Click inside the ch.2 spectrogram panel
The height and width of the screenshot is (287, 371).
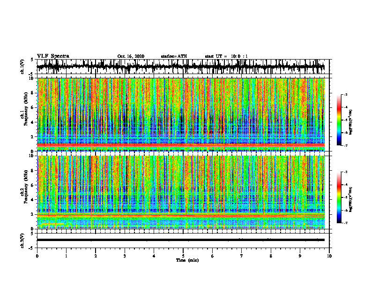(180, 192)
